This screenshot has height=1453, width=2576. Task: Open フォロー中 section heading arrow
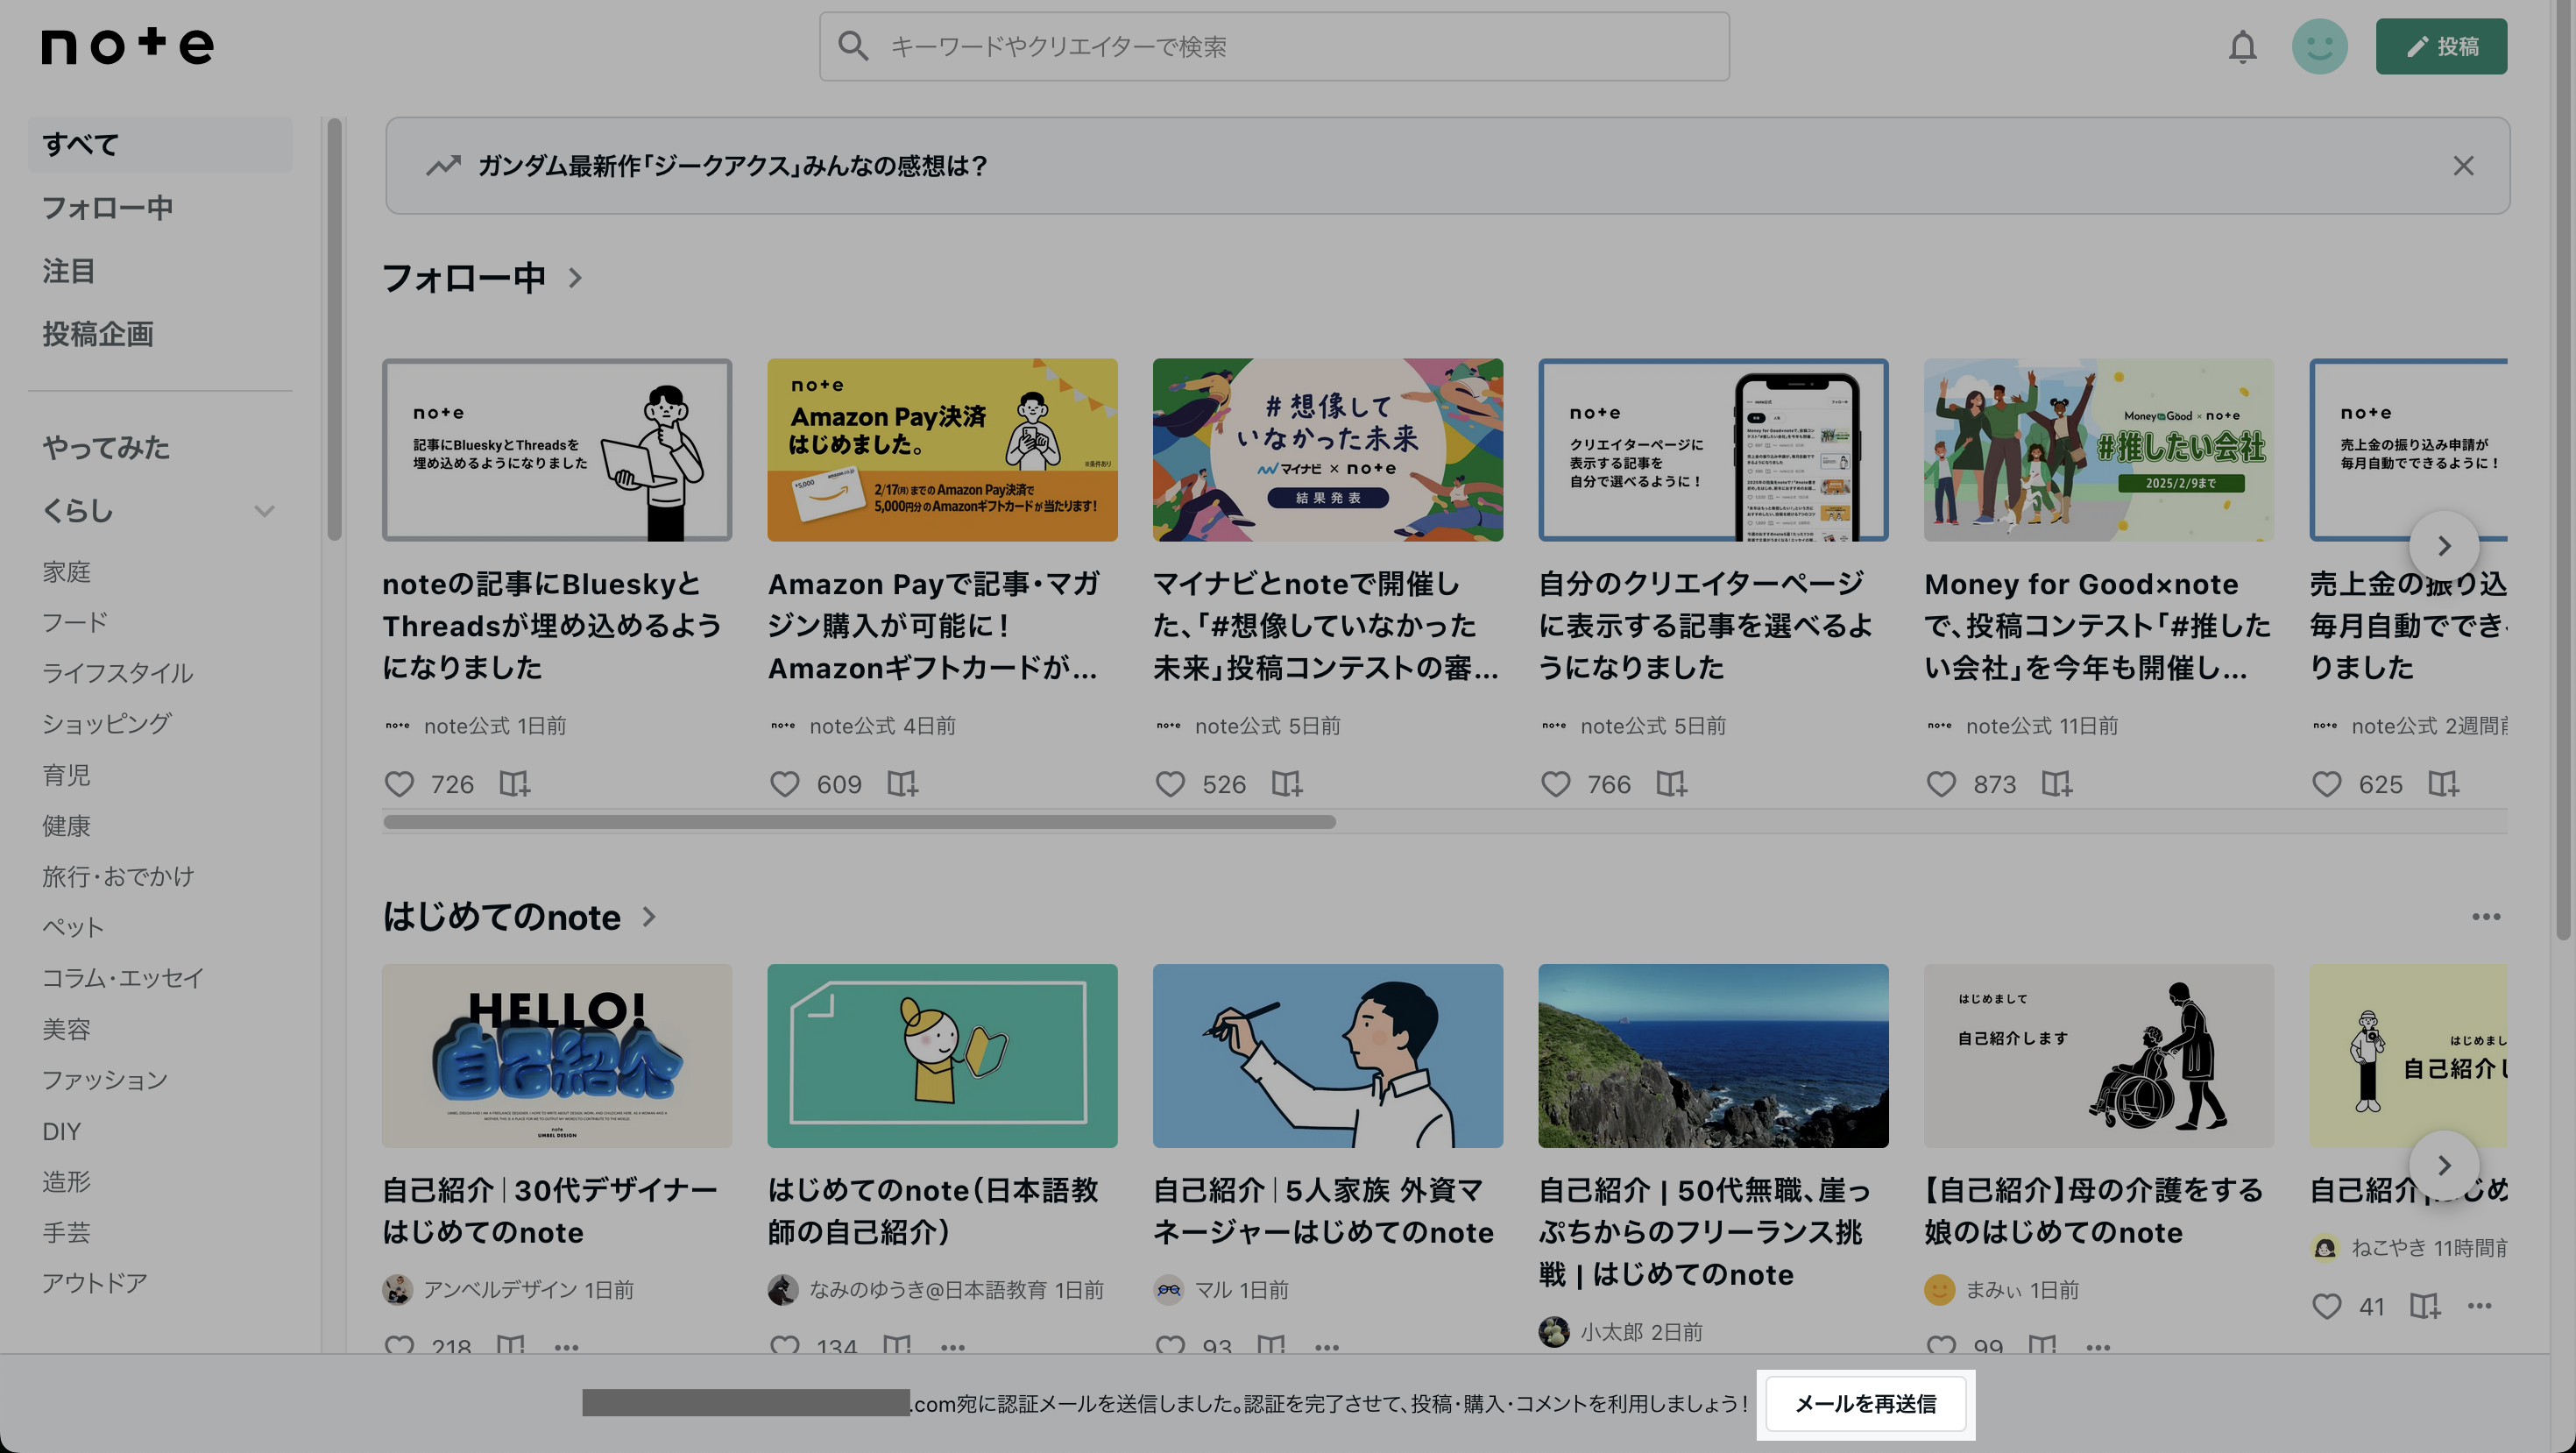point(575,278)
